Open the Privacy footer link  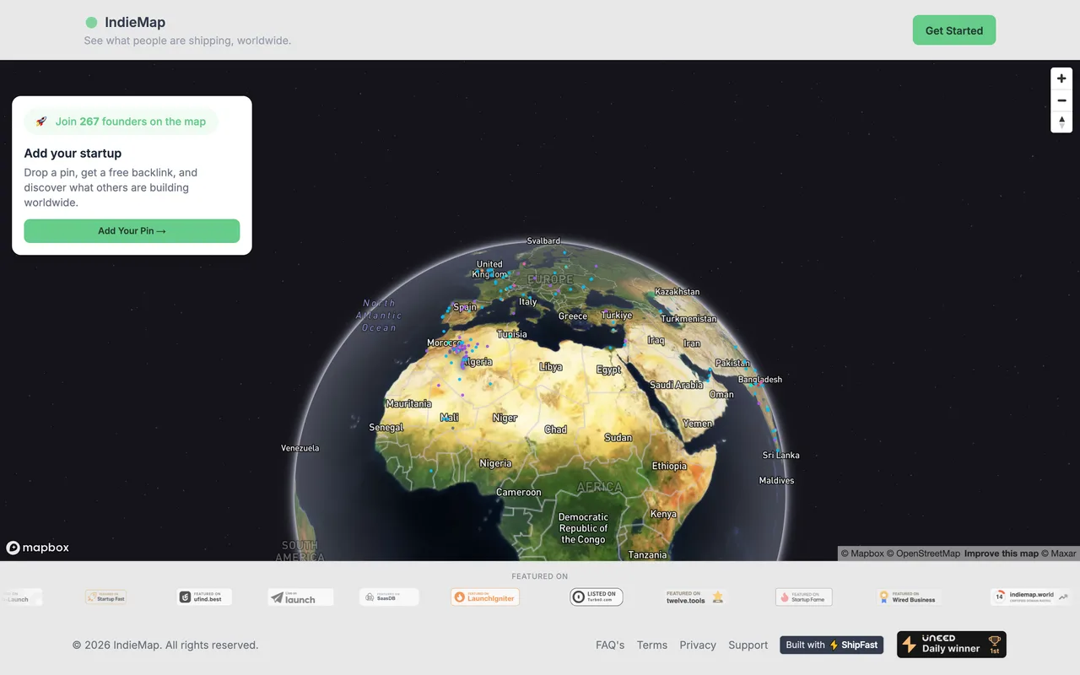tap(698, 645)
